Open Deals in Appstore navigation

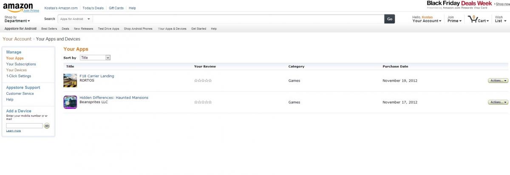click(x=65, y=29)
